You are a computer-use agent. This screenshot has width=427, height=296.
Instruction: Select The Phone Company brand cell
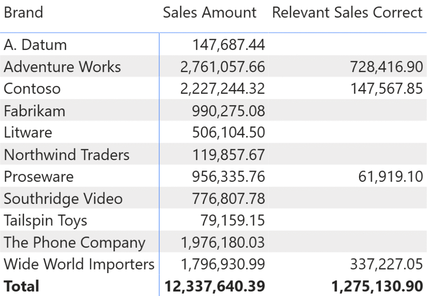click(x=75, y=243)
